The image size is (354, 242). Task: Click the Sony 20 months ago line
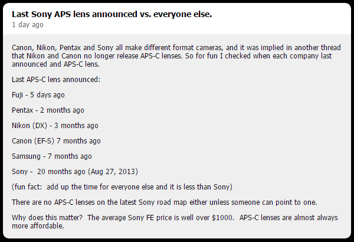coord(75,172)
